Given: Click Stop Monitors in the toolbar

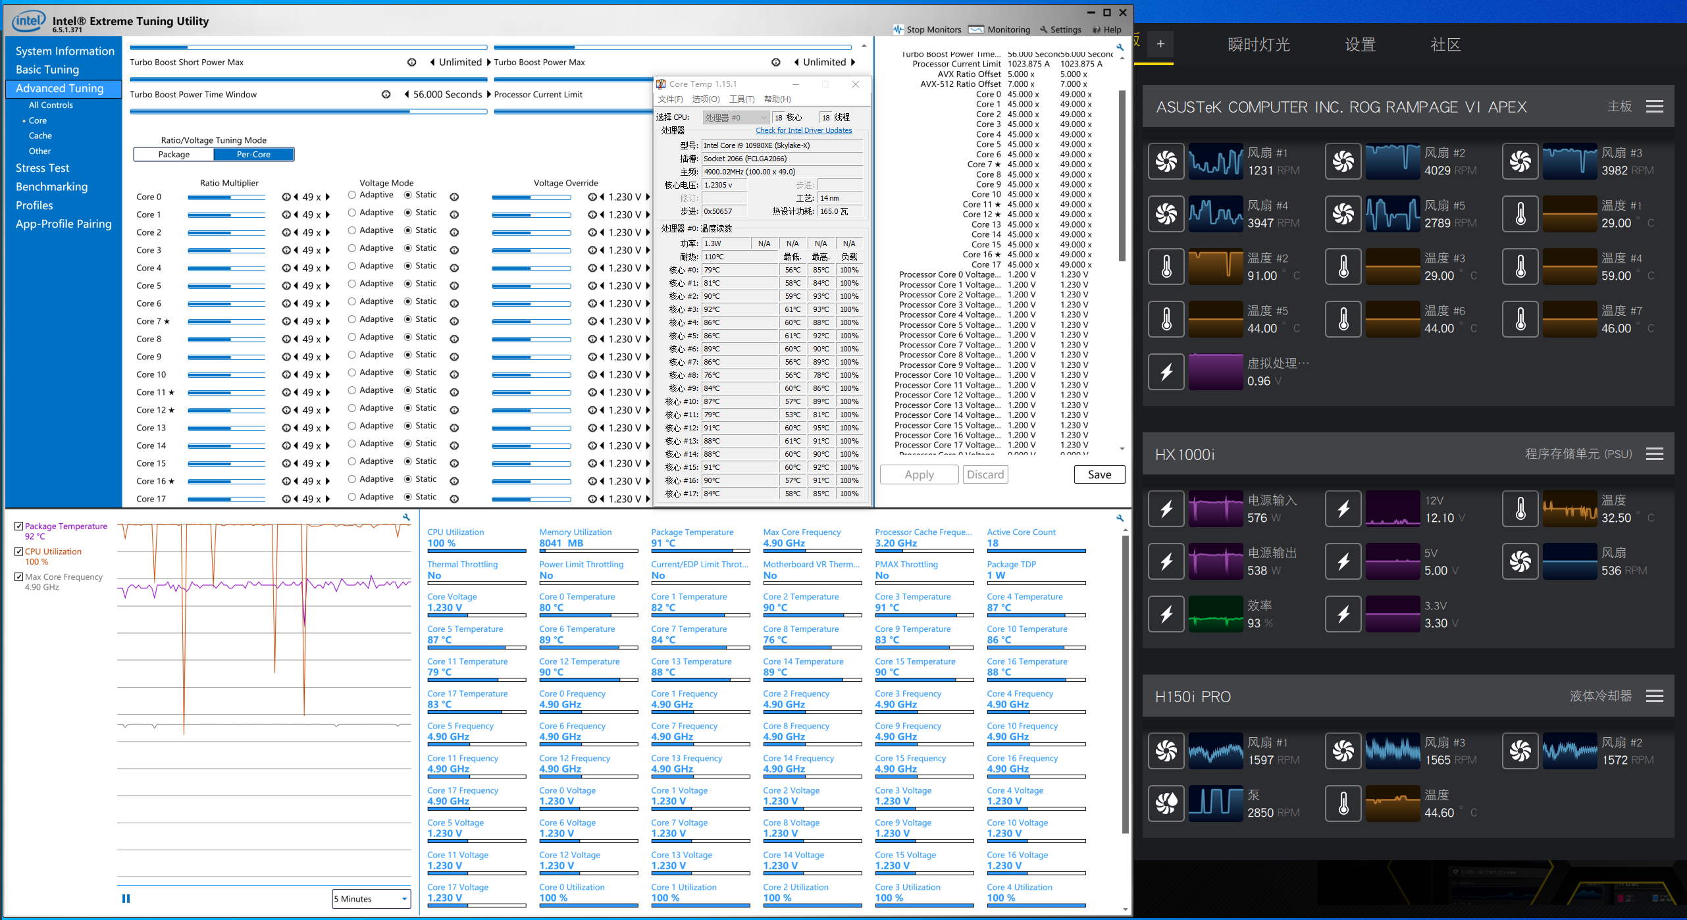Looking at the screenshot, I should click(927, 30).
